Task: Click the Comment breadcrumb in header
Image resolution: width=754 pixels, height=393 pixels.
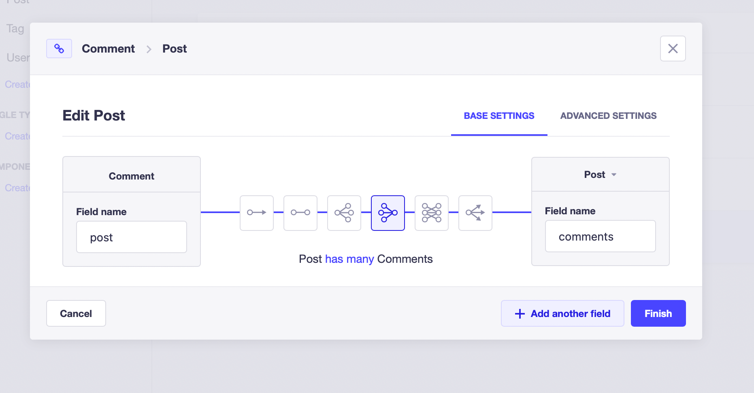Action: [108, 49]
